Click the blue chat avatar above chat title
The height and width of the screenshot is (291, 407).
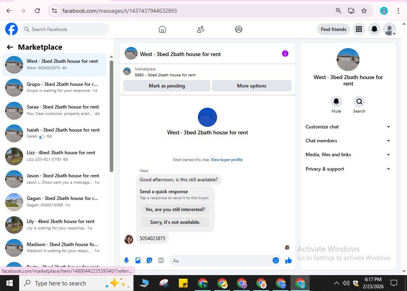(x=207, y=117)
